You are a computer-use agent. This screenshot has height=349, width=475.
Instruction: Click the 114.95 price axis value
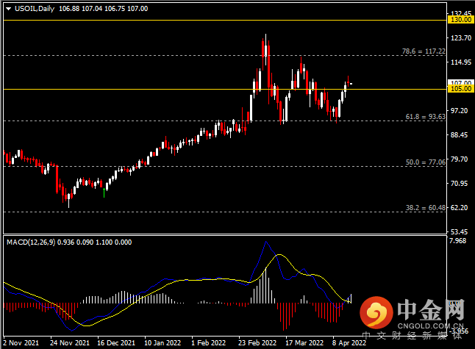click(x=461, y=62)
